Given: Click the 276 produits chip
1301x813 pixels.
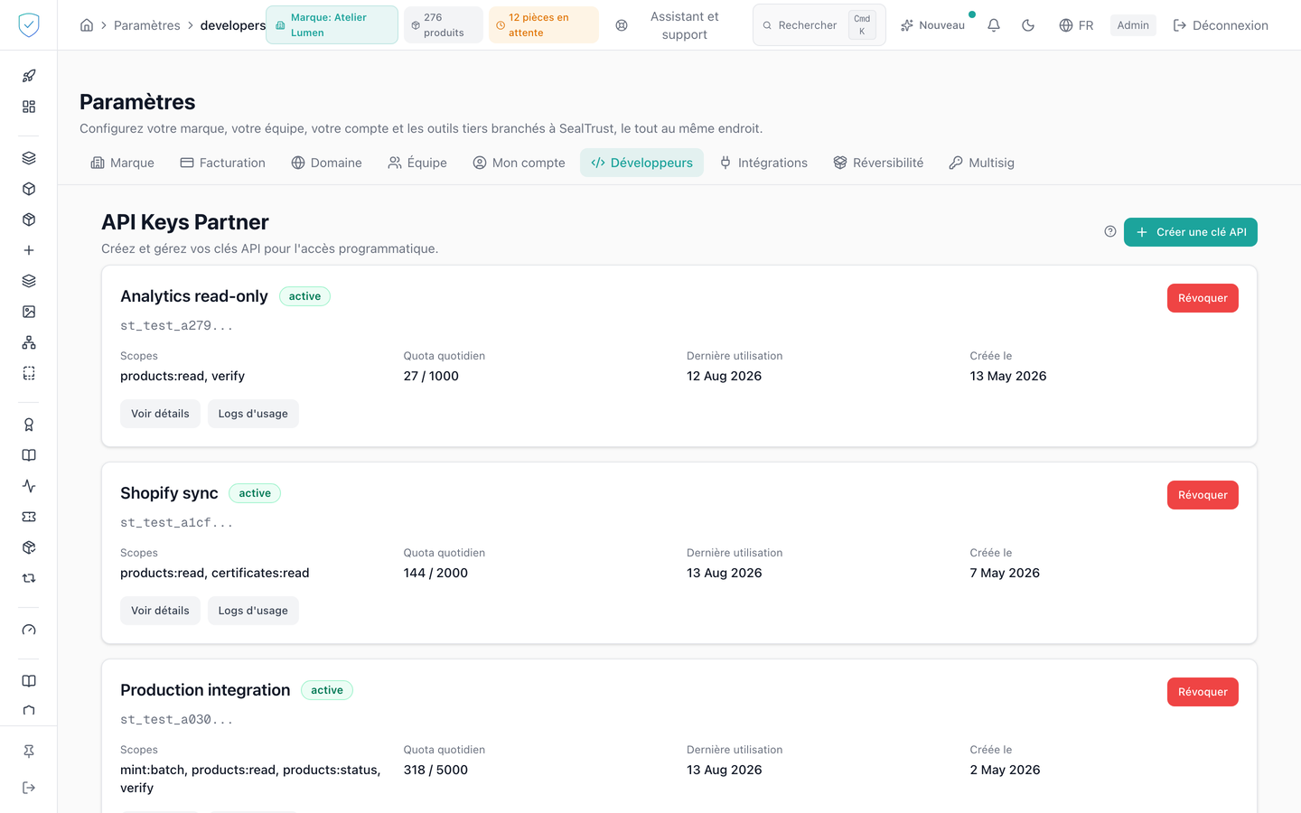Looking at the screenshot, I should [x=444, y=25].
